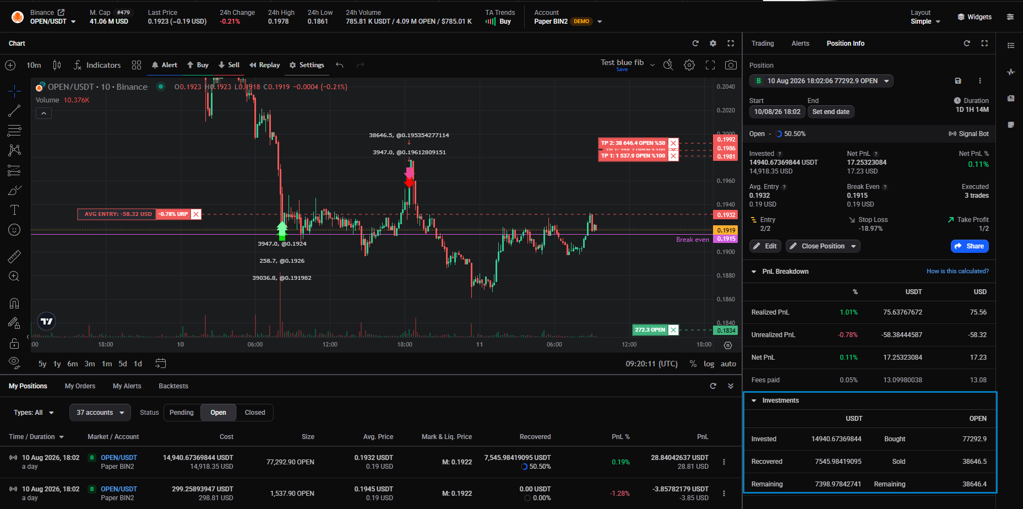Viewport: 1023px width, 509px height.
Task: Click the Buy button in chart toolbar
Action: 198,65
